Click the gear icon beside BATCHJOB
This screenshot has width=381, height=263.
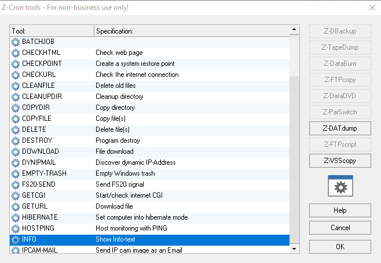tap(15, 42)
